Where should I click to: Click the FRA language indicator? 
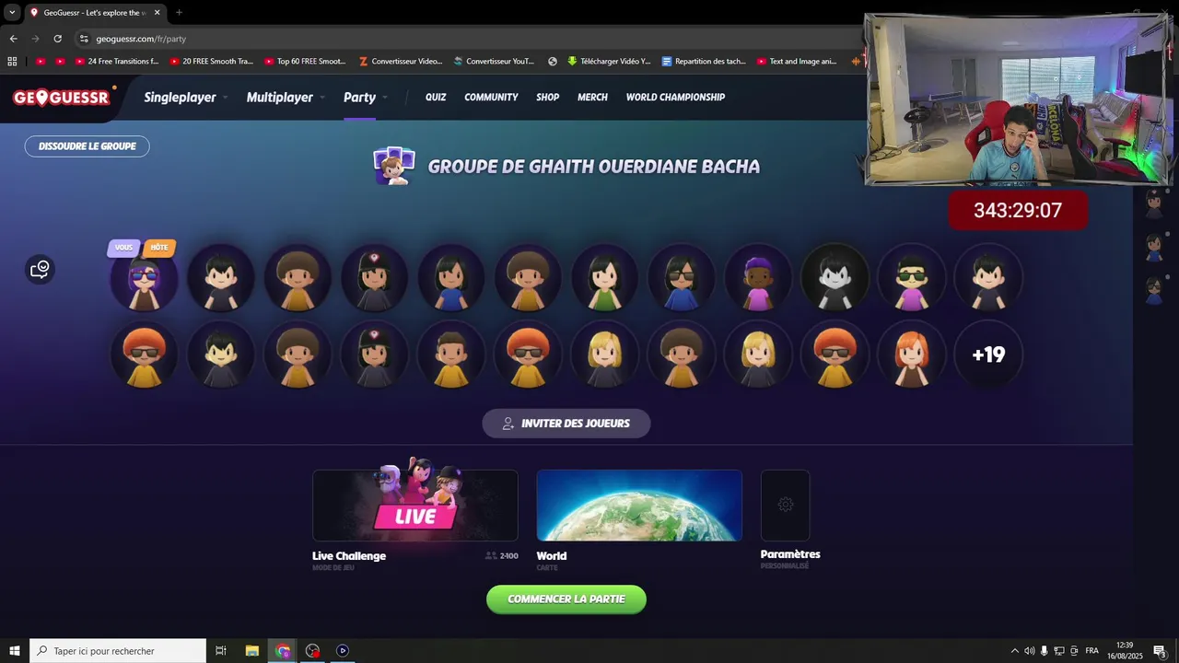pos(1092,651)
